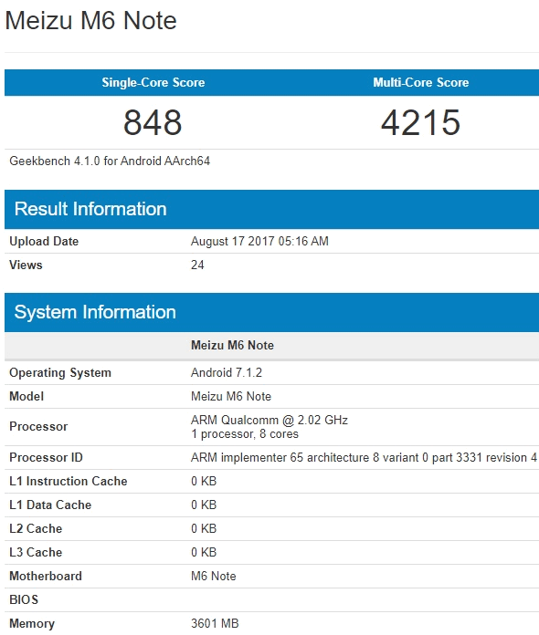Click the Memory row label

point(32,623)
